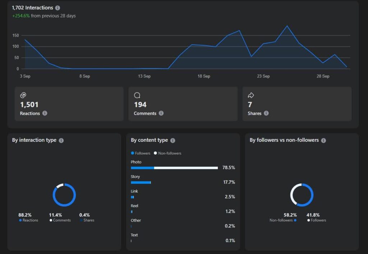Toggle the Followers legend in content type
Image resolution: width=368 pixels, height=254 pixels.
[x=141, y=154]
